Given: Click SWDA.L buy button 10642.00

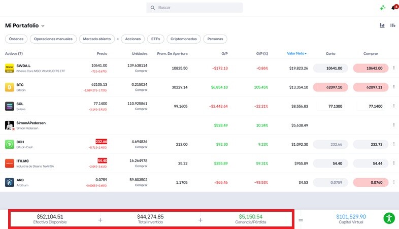Looking at the screenshot, I should tap(371, 68).
